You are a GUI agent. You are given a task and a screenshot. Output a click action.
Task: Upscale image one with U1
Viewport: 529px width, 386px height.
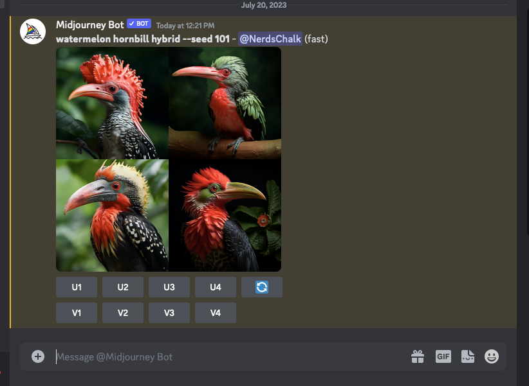pyautogui.click(x=77, y=287)
